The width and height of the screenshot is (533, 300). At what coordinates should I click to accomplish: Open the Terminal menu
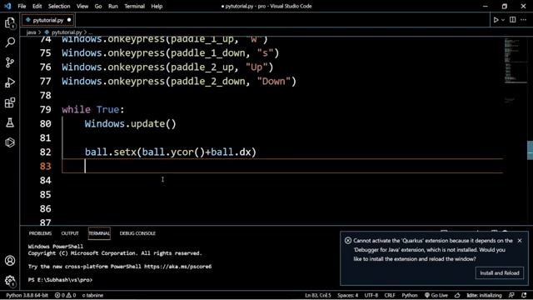tap(134, 6)
